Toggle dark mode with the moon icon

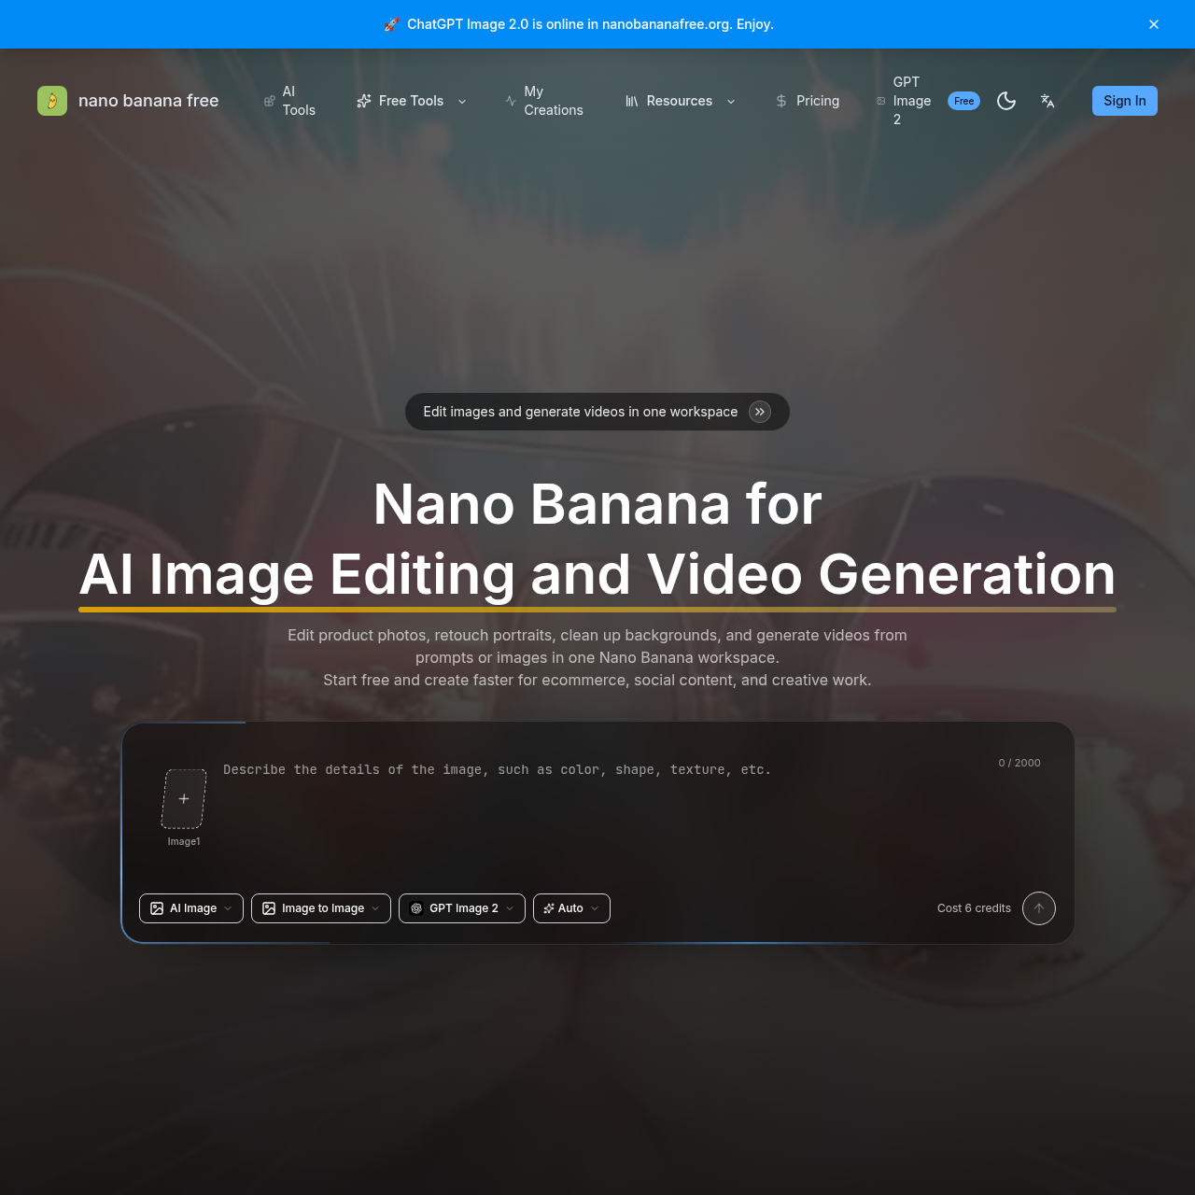tap(1006, 101)
